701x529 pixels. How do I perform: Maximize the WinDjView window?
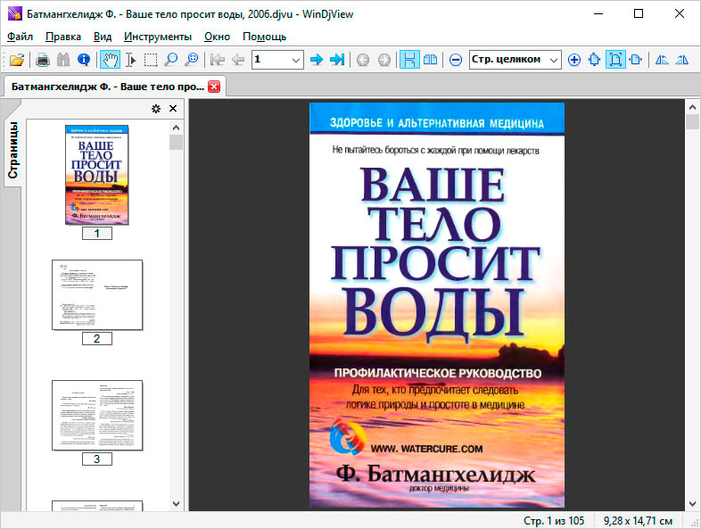tap(639, 14)
